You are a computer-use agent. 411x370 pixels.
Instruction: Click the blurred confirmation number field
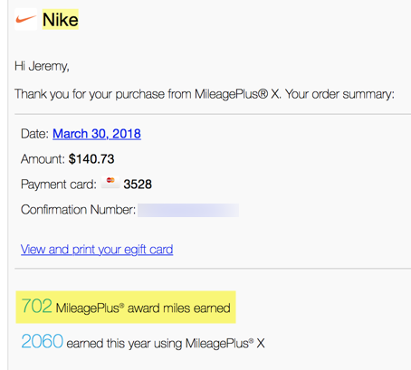pos(188,210)
